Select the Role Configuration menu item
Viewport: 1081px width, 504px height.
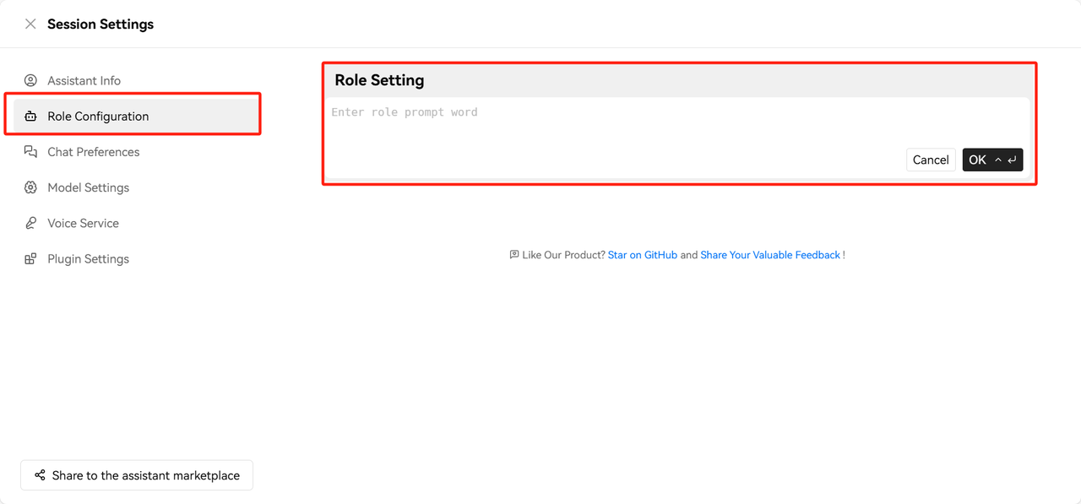click(98, 117)
